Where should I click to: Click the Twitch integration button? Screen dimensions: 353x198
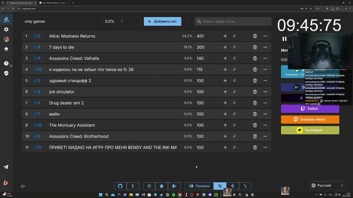310,109
